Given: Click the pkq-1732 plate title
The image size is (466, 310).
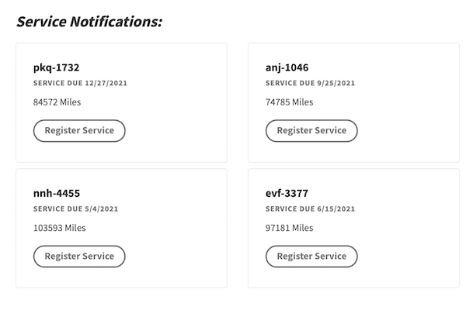Looking at the screenshot, I should (56, 67).
